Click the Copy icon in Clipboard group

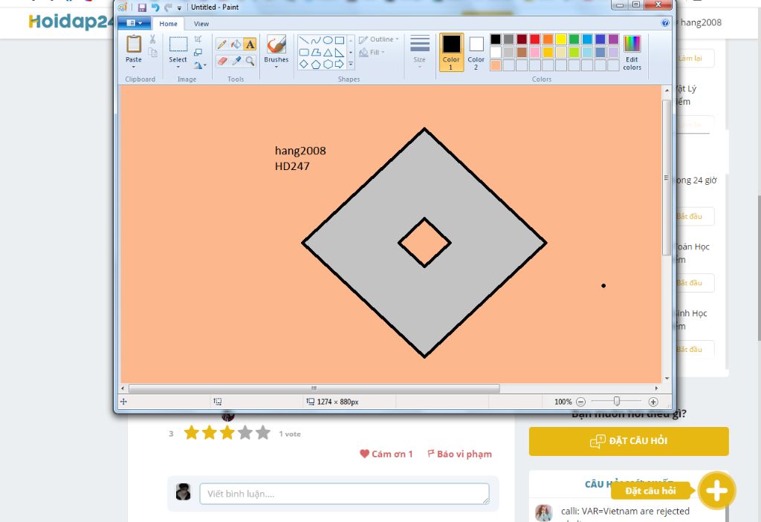click(152, 53)
